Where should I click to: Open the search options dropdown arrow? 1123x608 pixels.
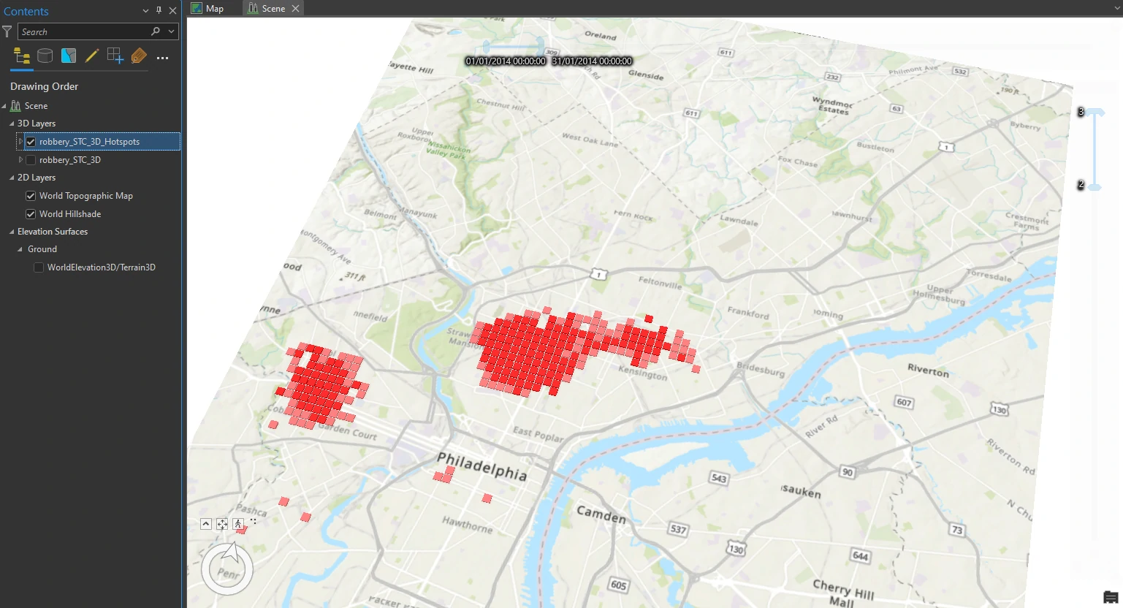(171, 31)
